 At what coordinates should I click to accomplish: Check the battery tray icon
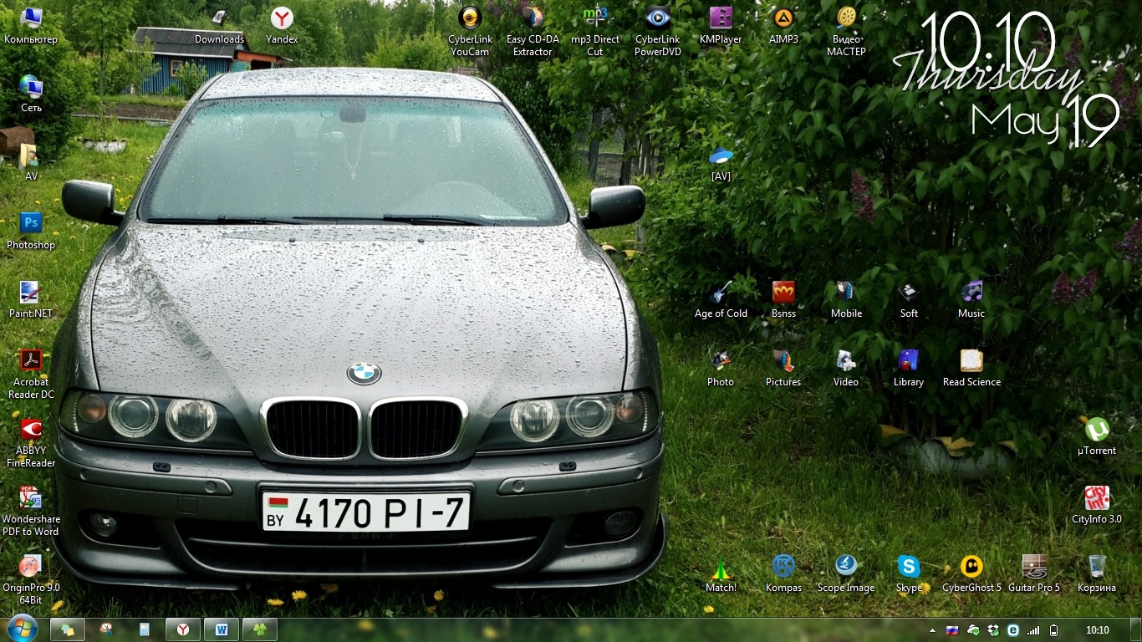pyautogui.click(x=1054, y=630)
